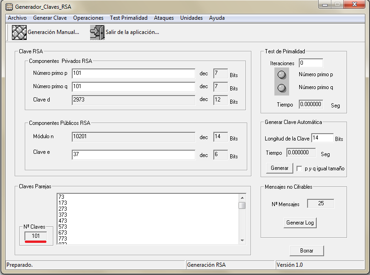Click the application icon in title bar
This screenshot has height=275, width=370.
coord(9,7)
